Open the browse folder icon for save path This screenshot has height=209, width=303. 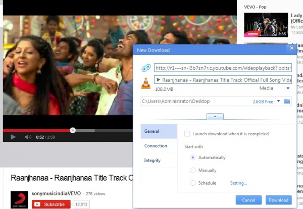287,101
